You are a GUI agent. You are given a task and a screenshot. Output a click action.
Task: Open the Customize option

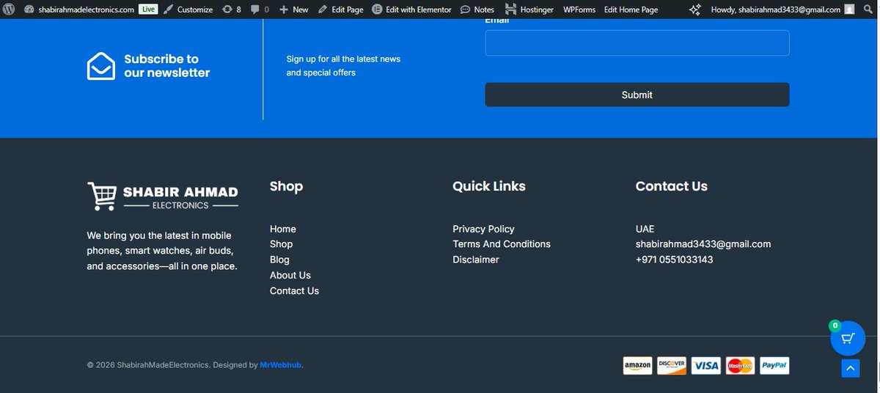tap(188, 10)
